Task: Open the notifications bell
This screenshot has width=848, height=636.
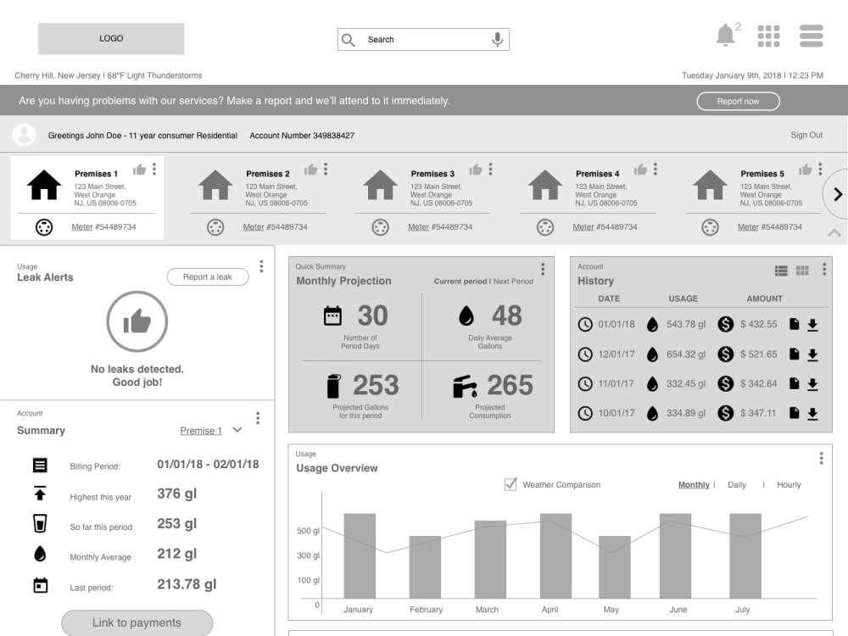Action: [725, 36]
